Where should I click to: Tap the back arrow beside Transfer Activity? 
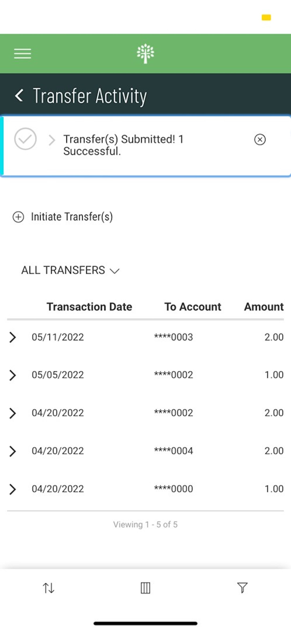(x=18, y=95)
